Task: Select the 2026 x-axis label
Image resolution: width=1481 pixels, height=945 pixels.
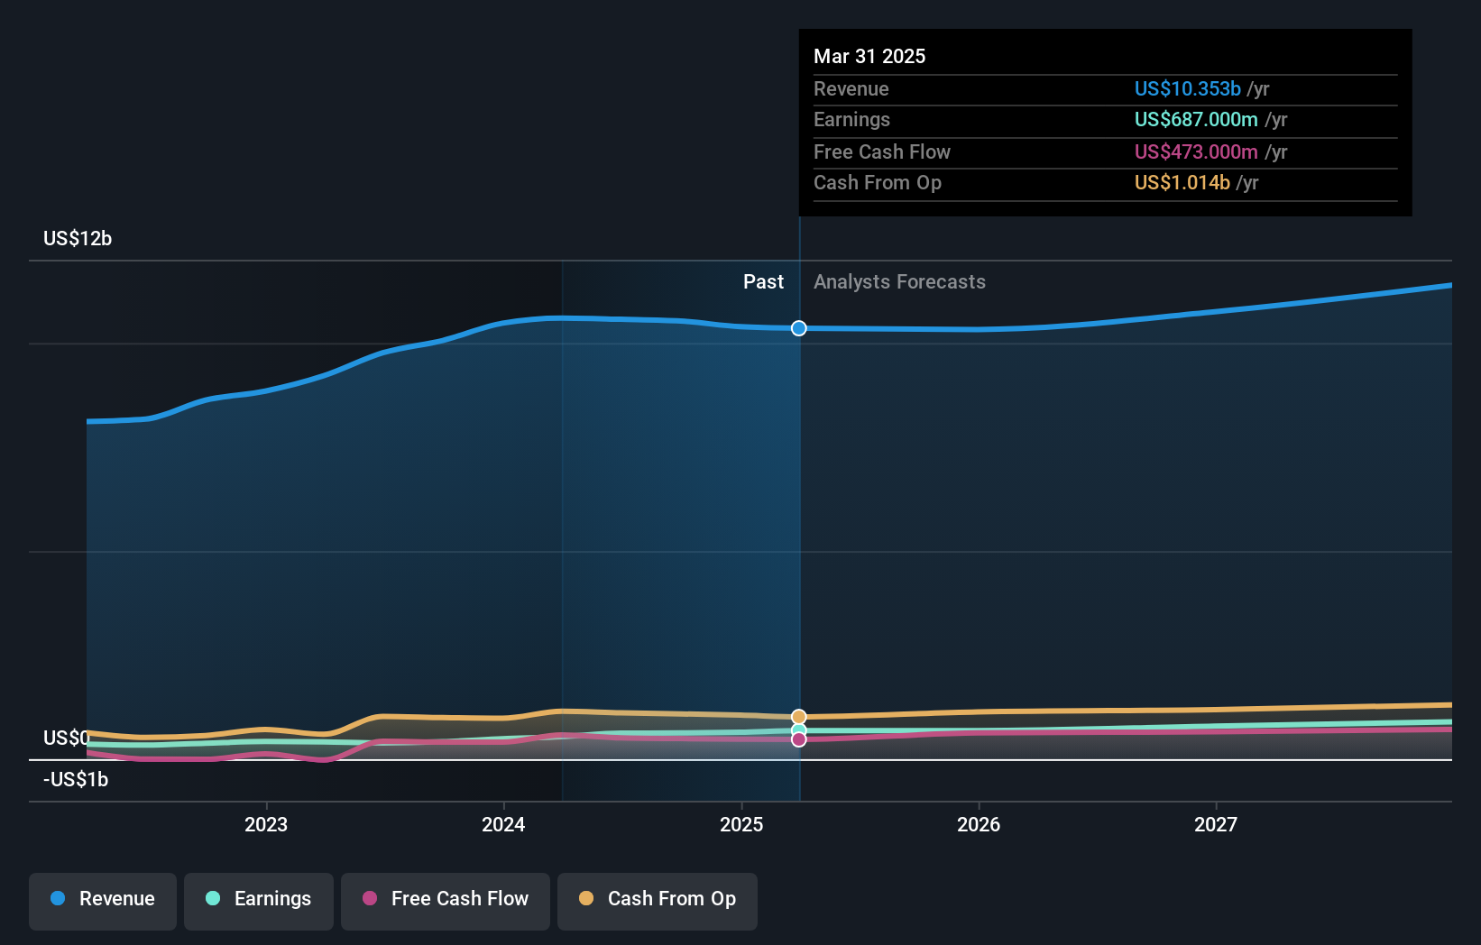Action: 979,824
